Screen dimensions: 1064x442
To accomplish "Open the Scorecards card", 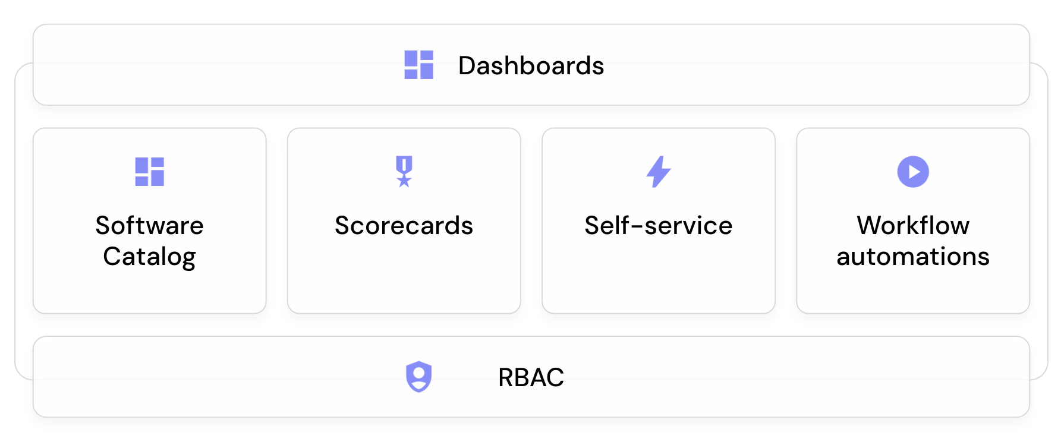I will [404, 220].
